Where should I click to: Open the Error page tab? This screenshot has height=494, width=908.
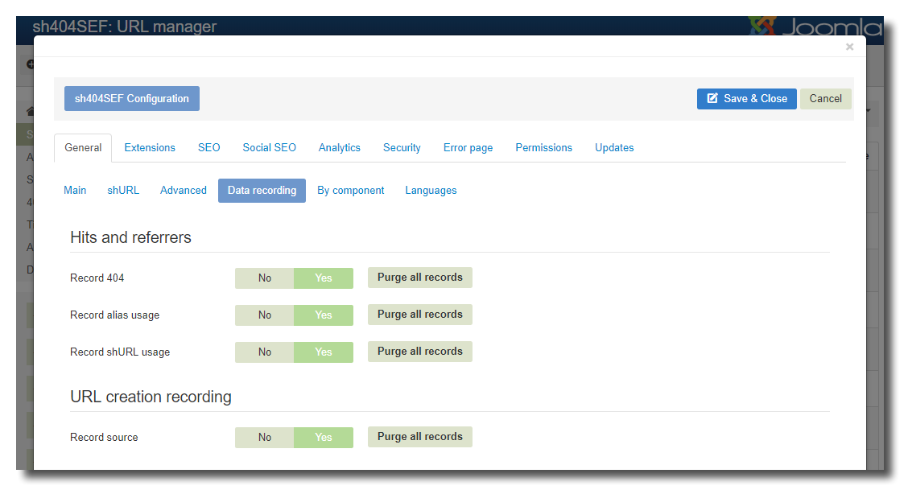pyautogui.click(x=468, y=148)
